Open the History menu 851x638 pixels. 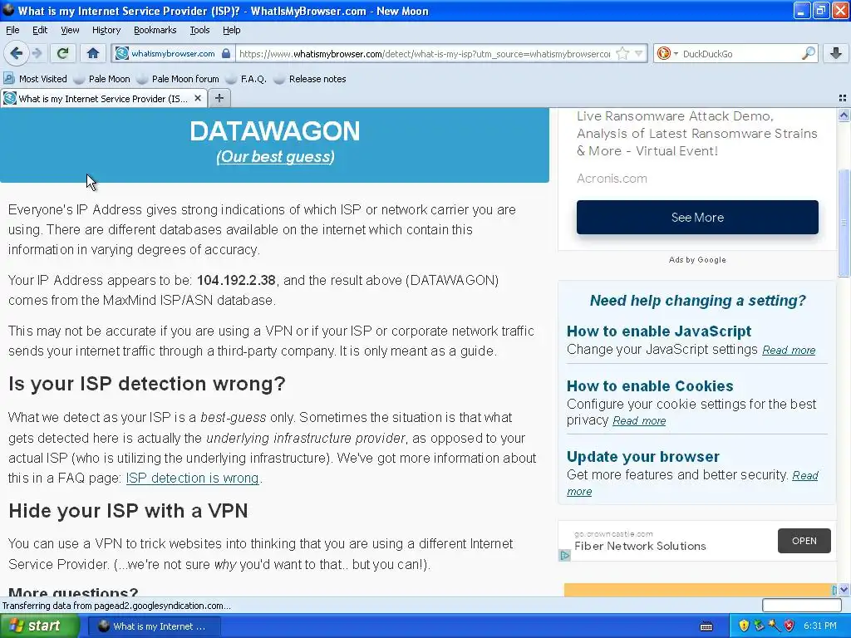pos(106,30)
